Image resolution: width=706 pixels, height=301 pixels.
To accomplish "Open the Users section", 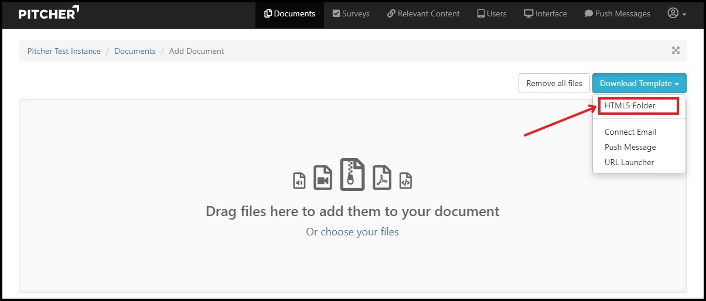I will tap(492, 13).
